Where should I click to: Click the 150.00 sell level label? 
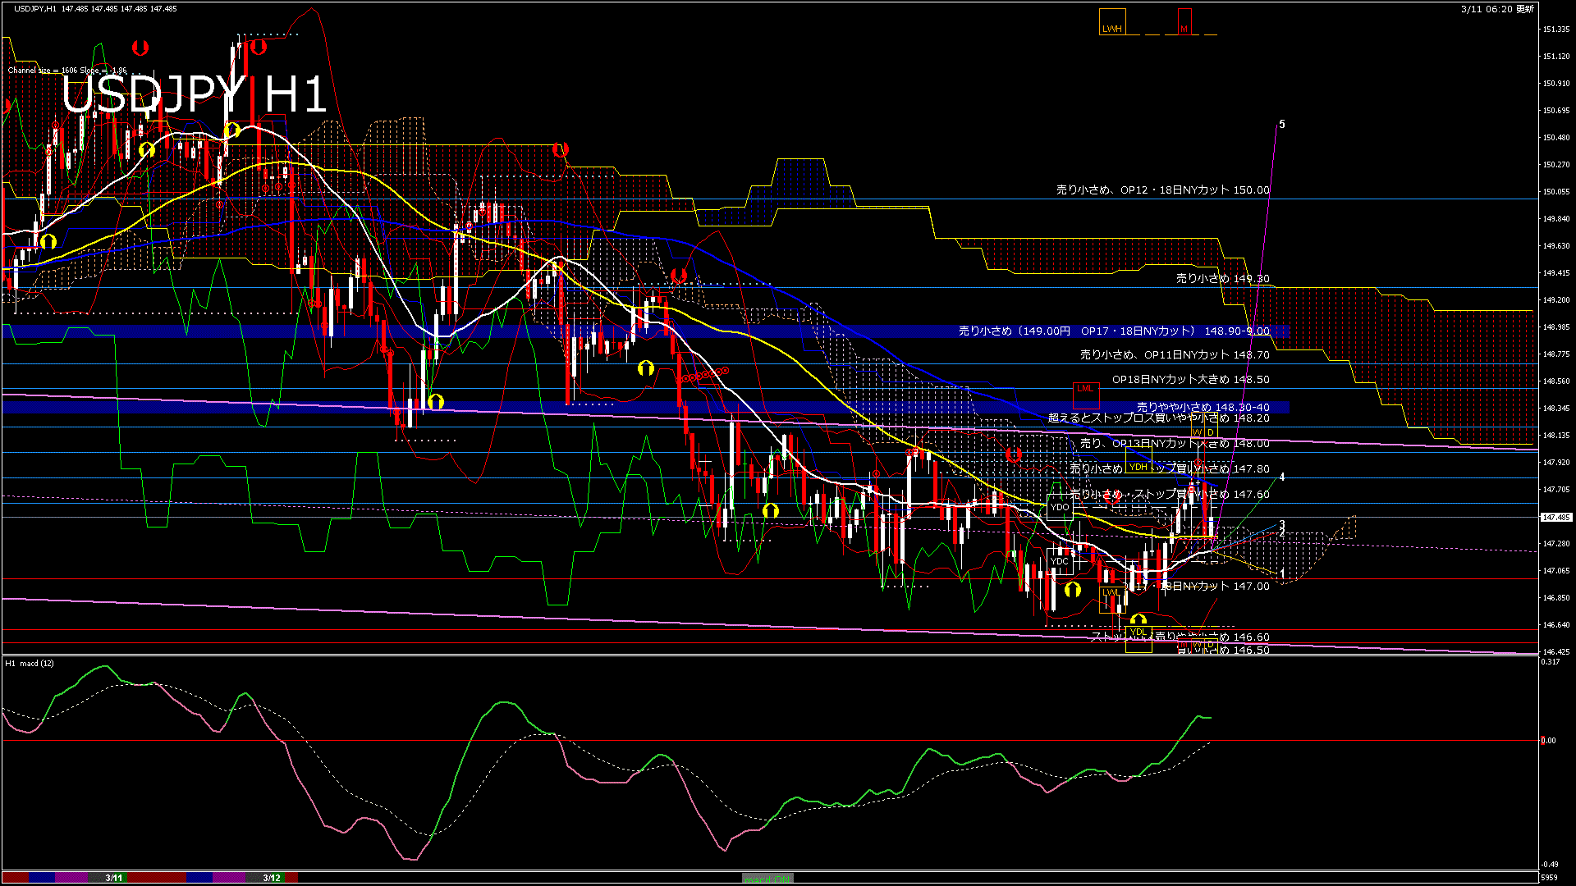[x=1162, y=190]
